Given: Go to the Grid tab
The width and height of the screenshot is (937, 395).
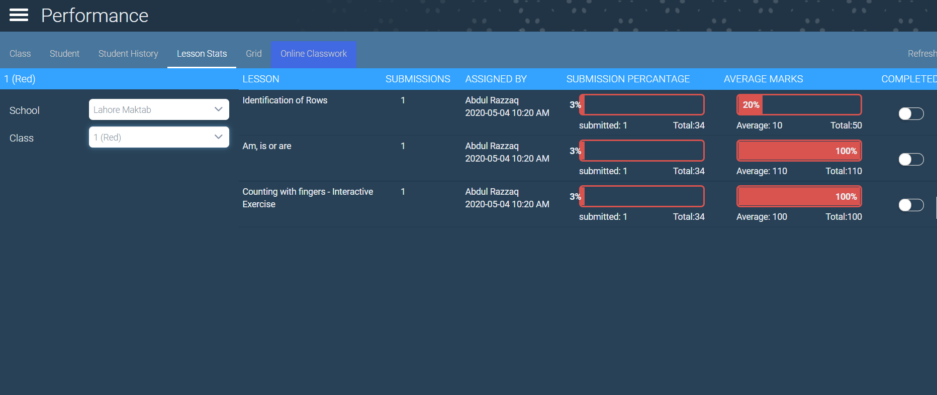Looking at the screenshot, I should 253,54.
